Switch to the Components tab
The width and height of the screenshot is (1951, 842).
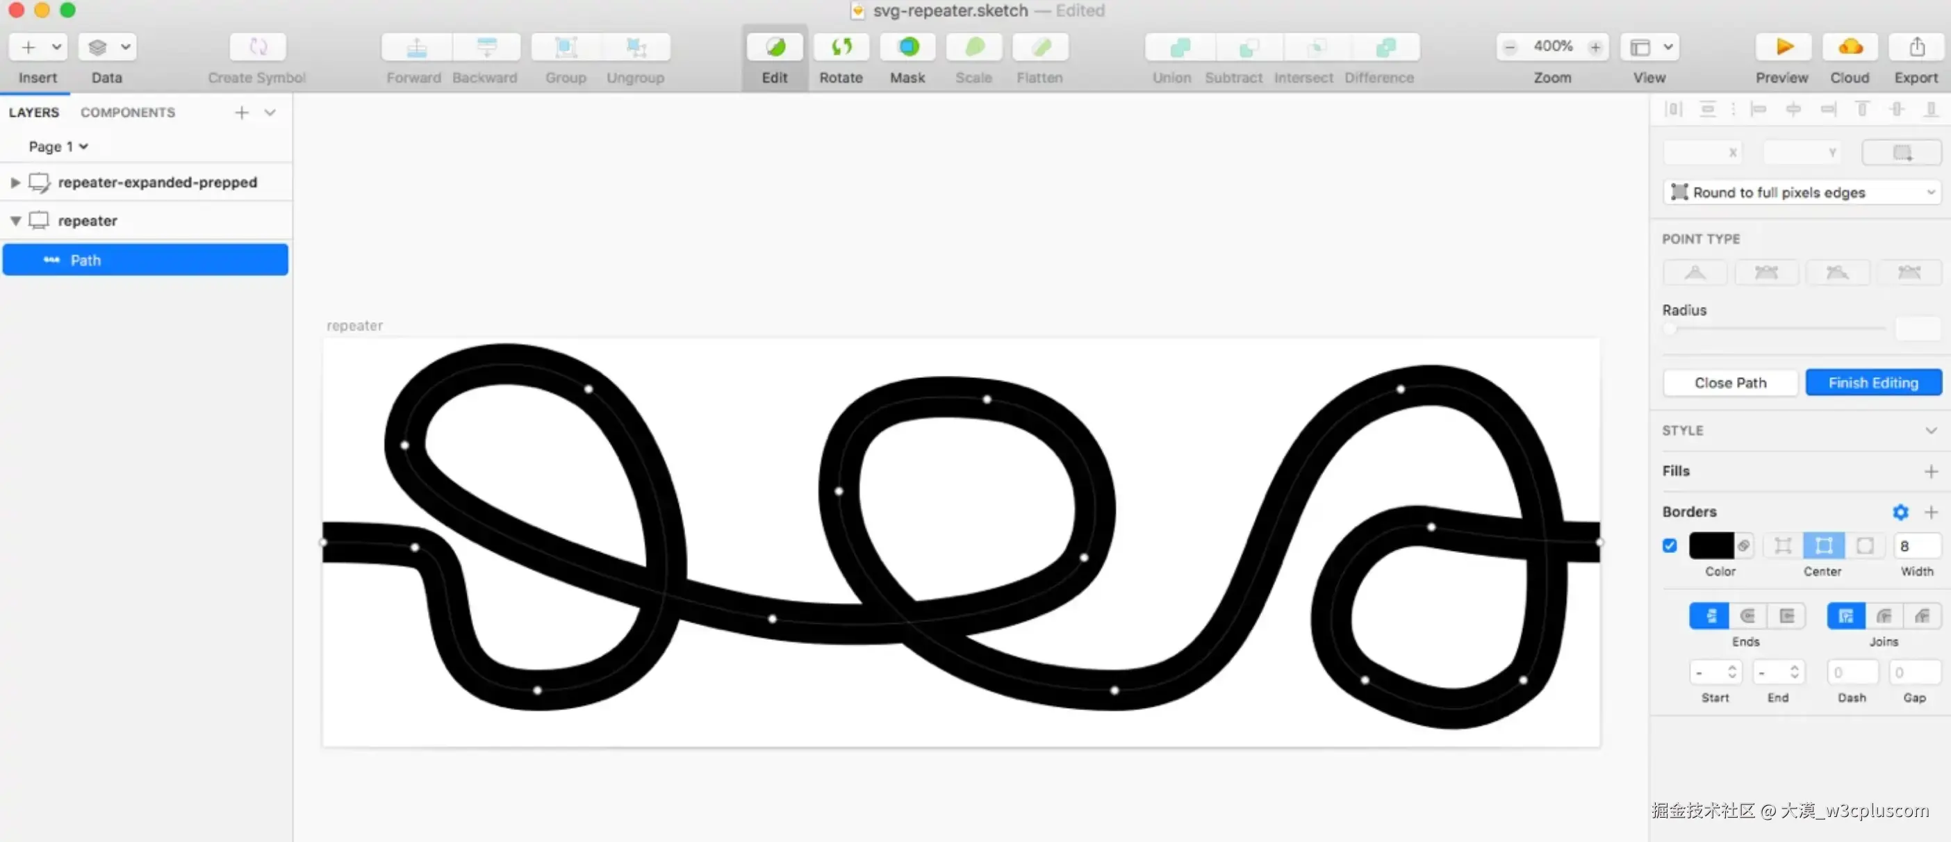tap(127, 112)
